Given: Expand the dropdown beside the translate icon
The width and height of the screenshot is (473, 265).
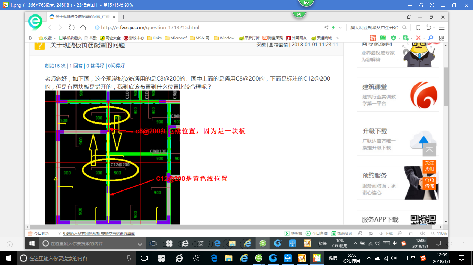Looking at the screenshot, I should click(411, 38).
